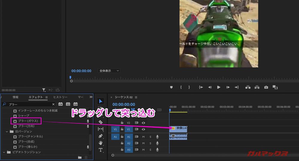
Task: Select the Razor tool
Action: 101,122
